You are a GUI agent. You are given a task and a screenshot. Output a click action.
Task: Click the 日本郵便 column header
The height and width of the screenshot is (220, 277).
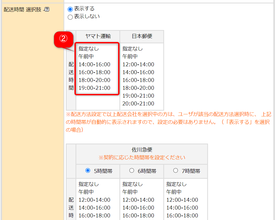tap(142, 36)
